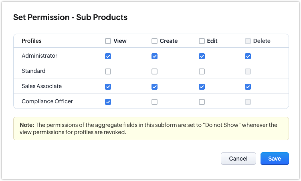Enable View permission for Standard profile
301x181 pixels.
(x=108, y=72)
